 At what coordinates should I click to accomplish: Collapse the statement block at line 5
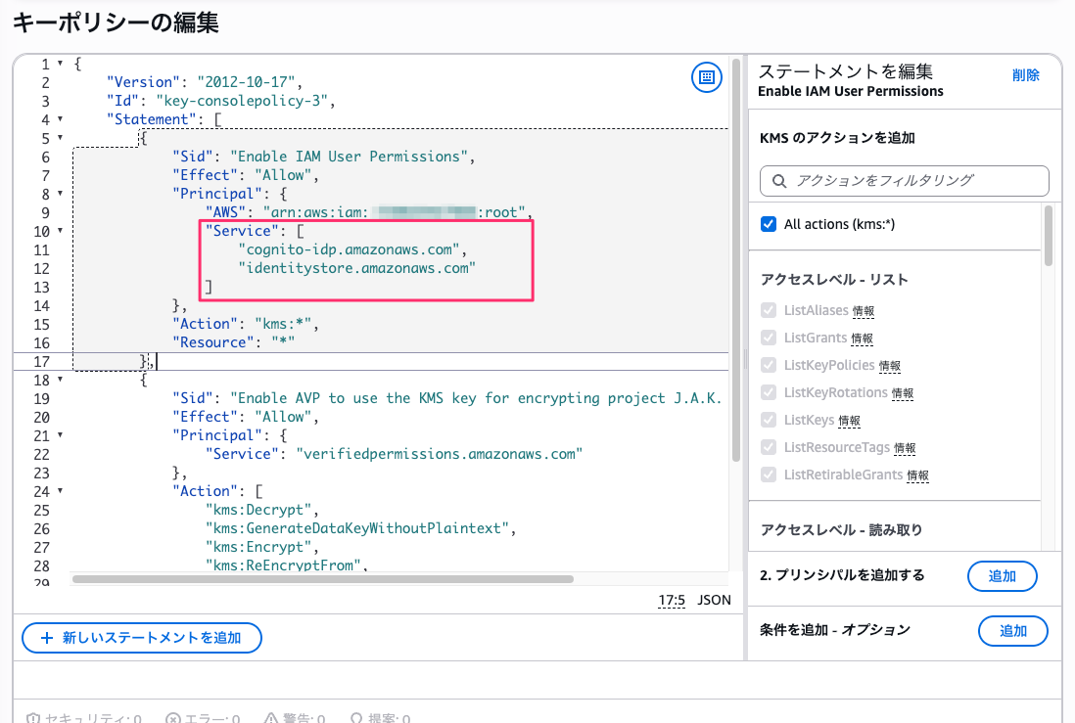coord(61,138)
